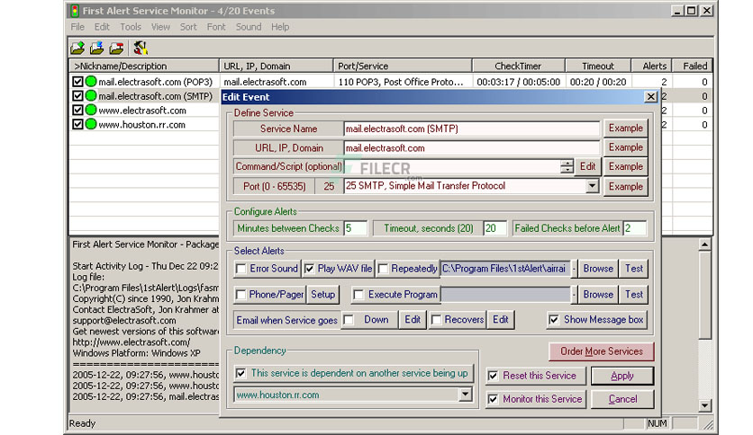Uncheck the www.houston.rr.com row checkbox

coord(77,125)
